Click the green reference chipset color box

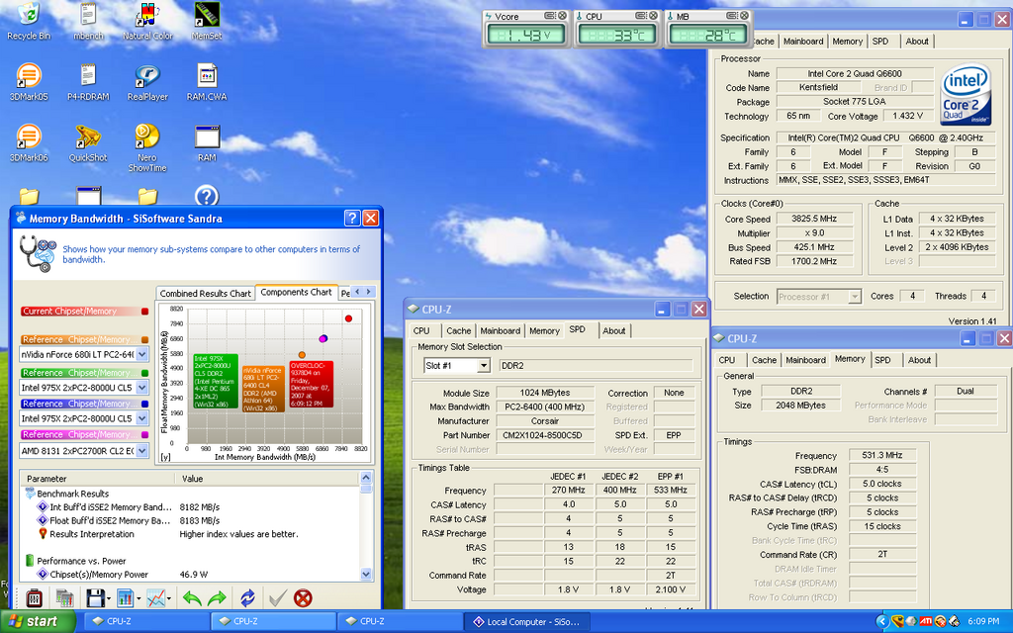tap(144, 373)
